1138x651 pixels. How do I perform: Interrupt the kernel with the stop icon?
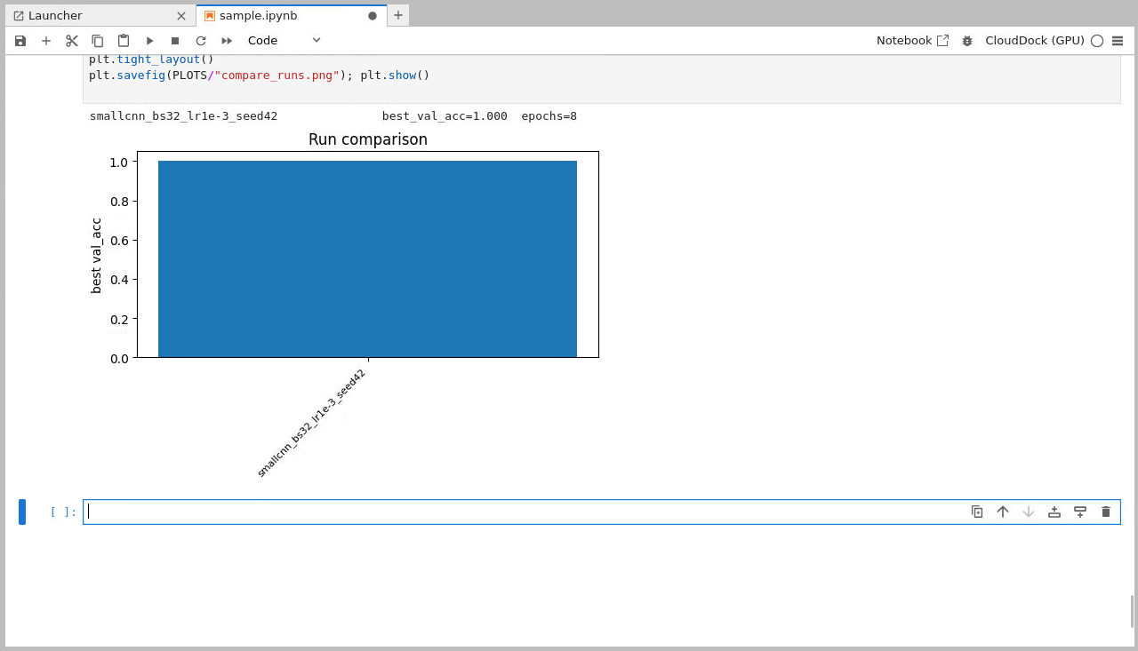[174, 40]
